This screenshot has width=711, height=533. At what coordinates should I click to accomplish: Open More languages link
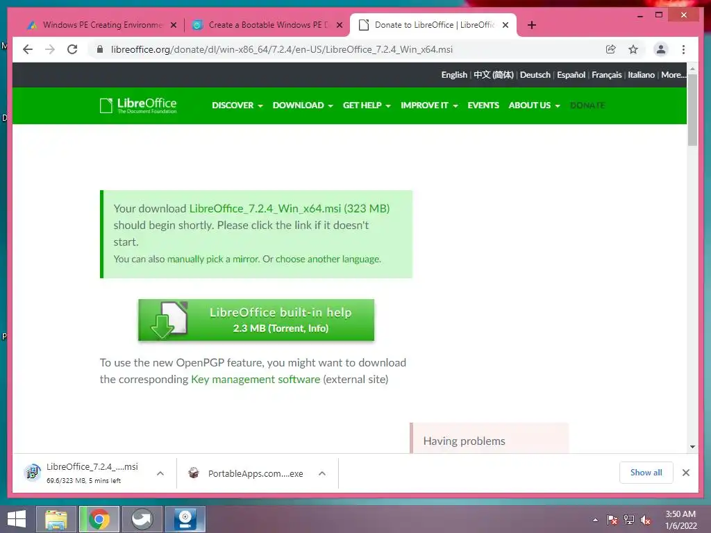pos(674,75)
